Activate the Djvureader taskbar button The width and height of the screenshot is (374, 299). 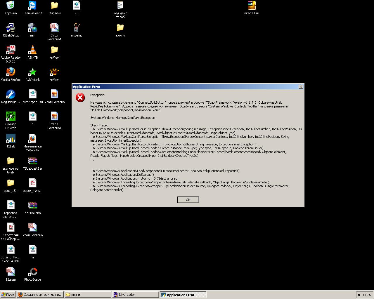coord(136,295)
